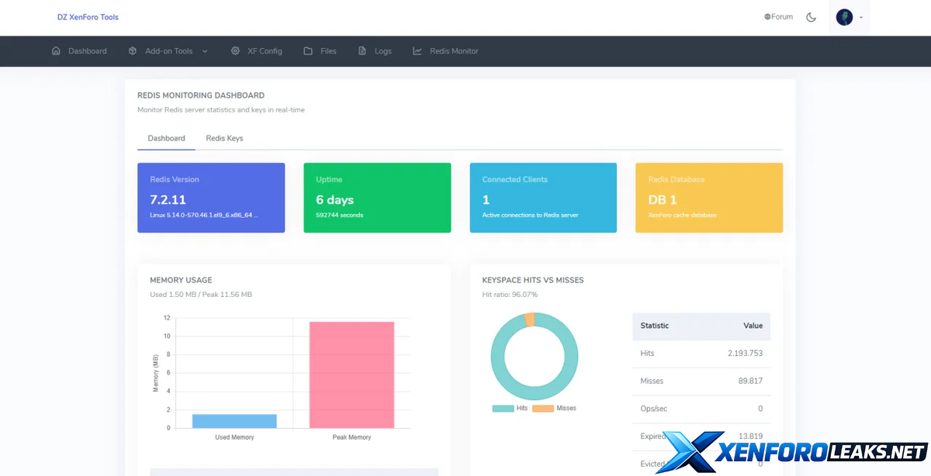Toggle dark mode with the moon icon

(x=812, y=17)
